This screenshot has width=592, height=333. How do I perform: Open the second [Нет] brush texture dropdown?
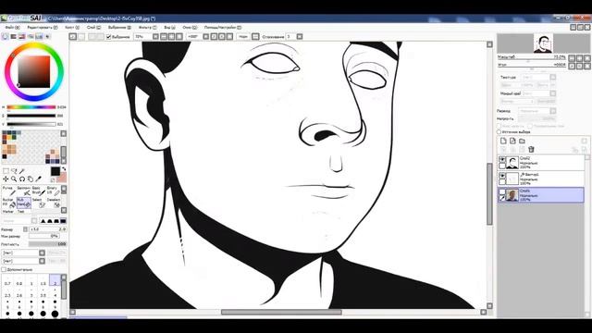[42, 261]
